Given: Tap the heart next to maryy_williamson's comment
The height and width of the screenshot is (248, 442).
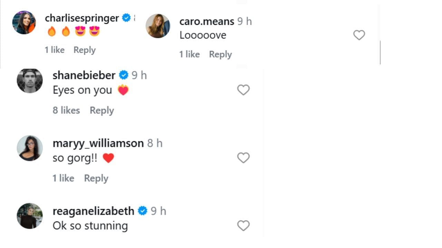Looking at the screenshot, I should pyautogui.click(x=243, y=158).
